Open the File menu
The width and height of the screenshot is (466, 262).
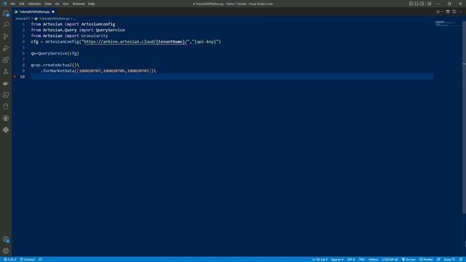[13, 4]
